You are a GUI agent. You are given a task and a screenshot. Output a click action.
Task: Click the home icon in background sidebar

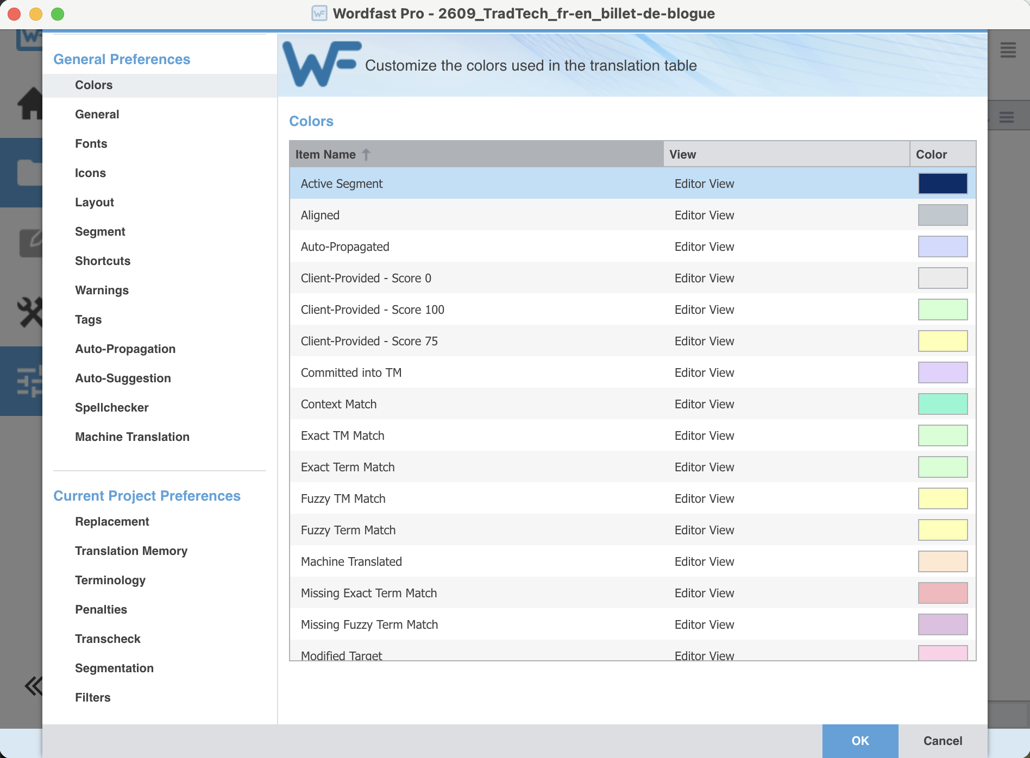[x=30, y=103]
